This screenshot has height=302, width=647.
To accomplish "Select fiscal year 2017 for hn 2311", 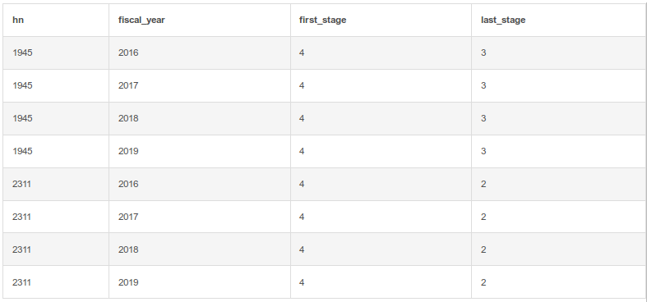I will [x=128, y=217].
